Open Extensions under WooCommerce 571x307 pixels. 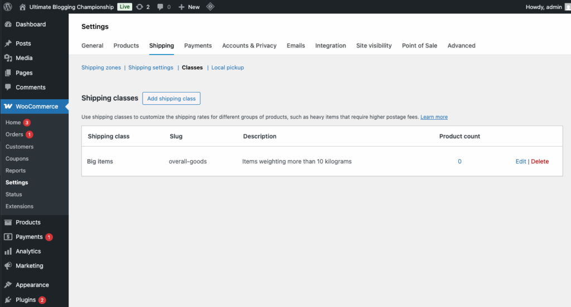20,206
